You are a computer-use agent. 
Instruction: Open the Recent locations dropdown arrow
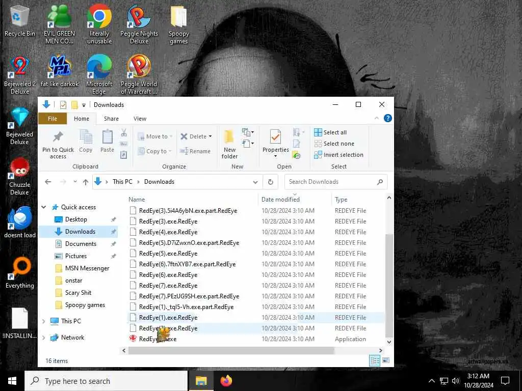click(75, 182)
